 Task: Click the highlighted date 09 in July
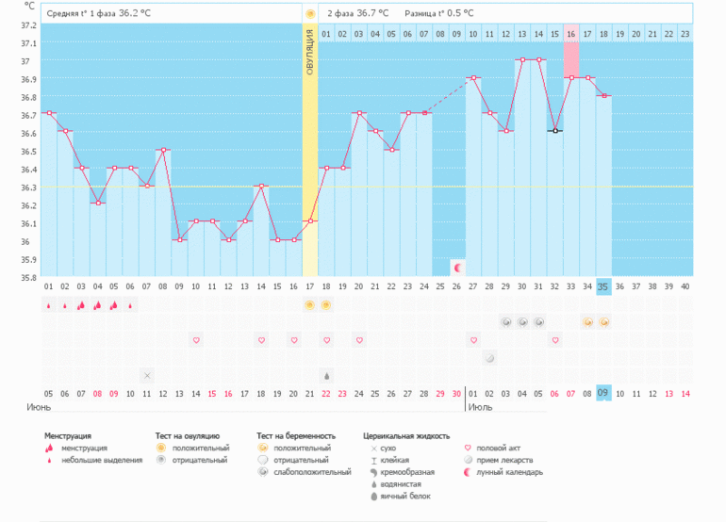(x=603, y=393)
